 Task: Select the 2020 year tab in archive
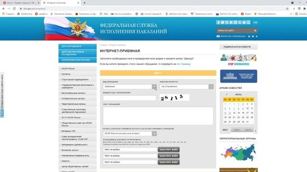tap(236, 130)
